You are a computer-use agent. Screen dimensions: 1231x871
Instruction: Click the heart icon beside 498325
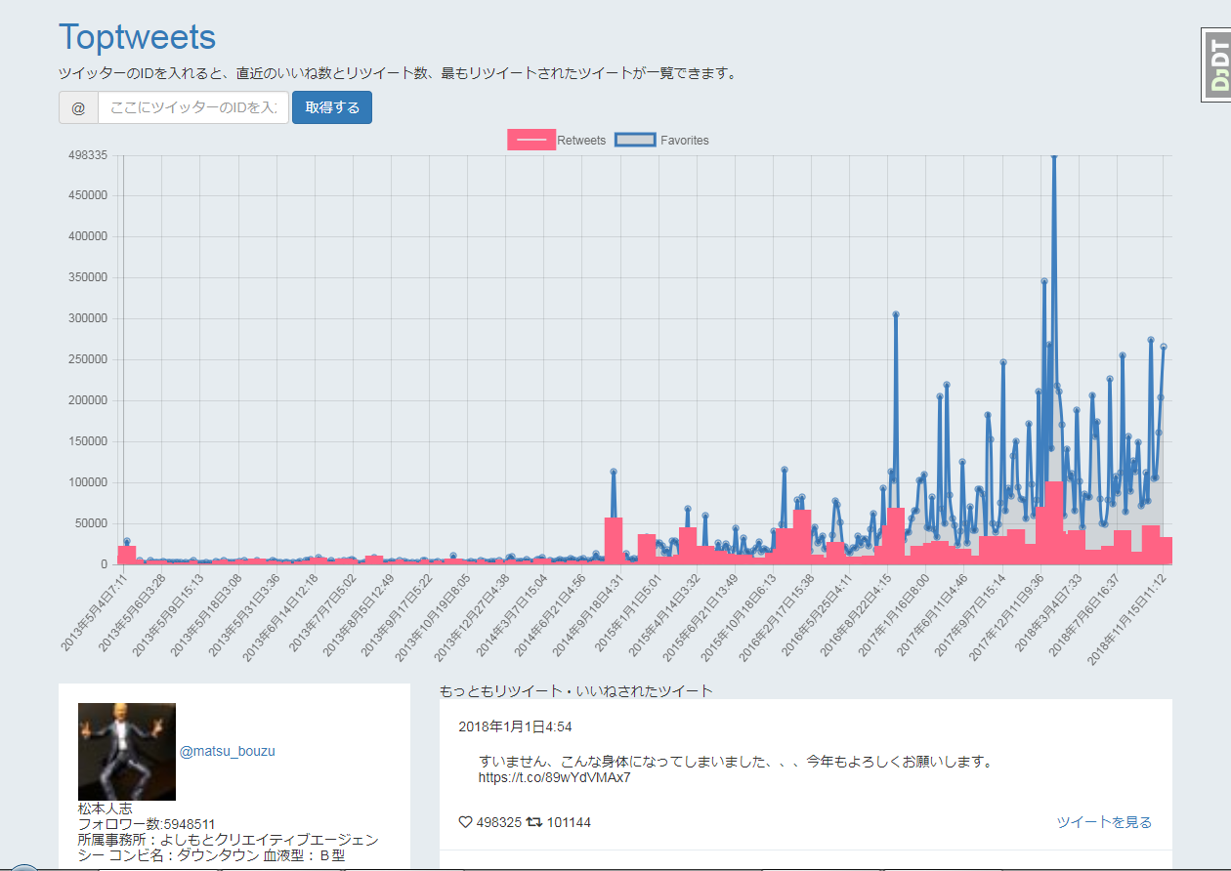(x=466, y=822)
